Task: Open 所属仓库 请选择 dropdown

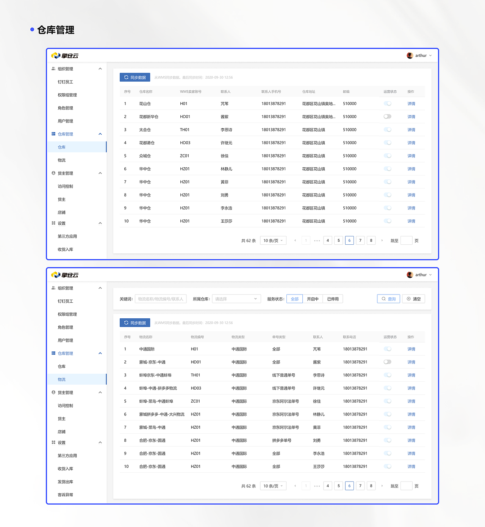Action: 236,299
